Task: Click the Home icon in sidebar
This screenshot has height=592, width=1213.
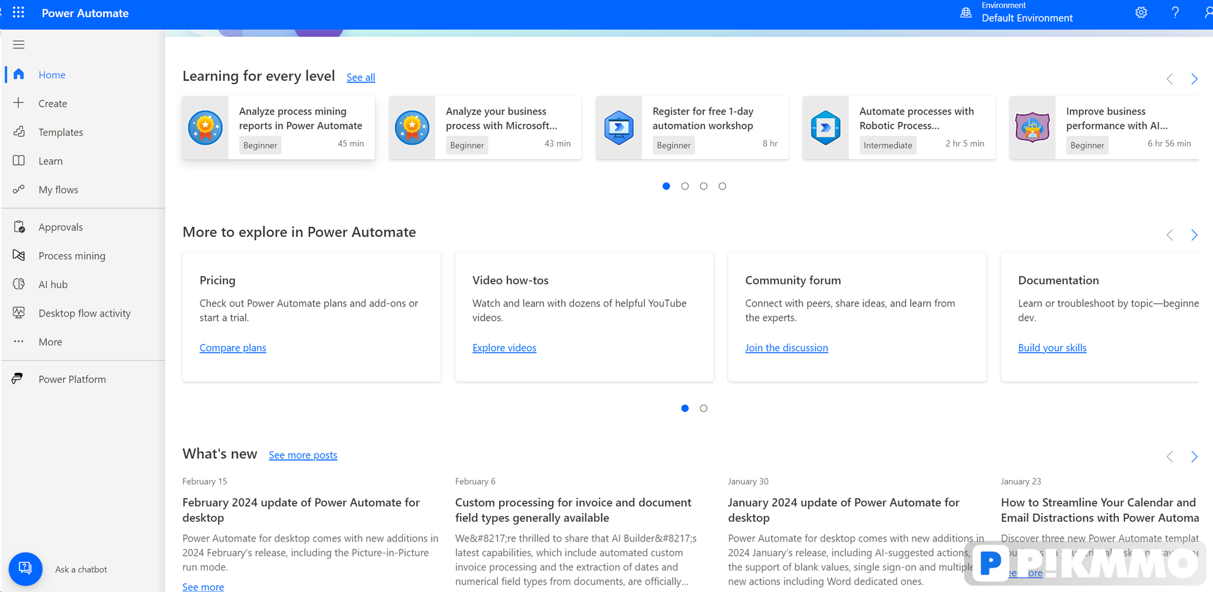Action: coord(19,75)
